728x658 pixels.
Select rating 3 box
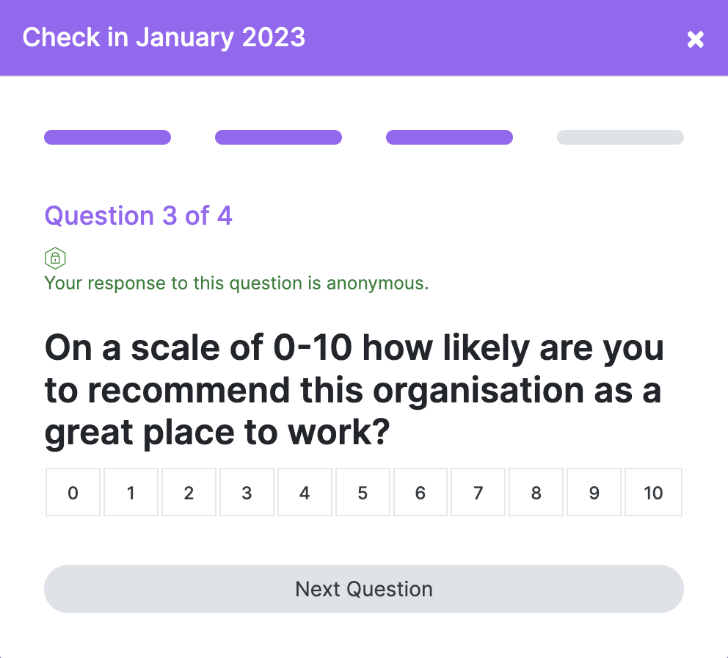(x=247, y=492)
